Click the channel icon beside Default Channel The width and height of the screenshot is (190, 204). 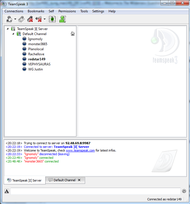pyautogui.click(x=19, y=34)
